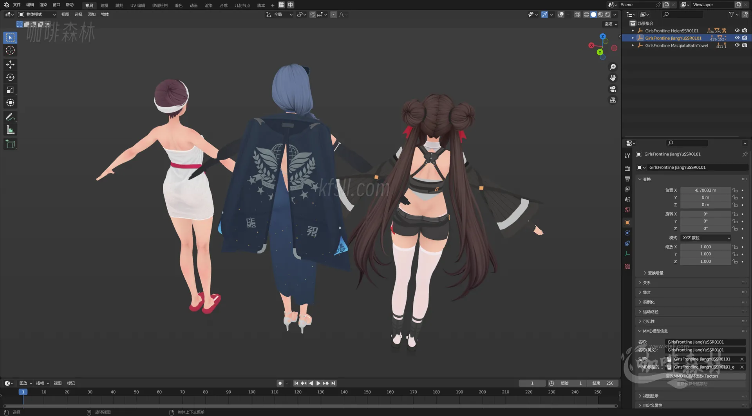Lock the Position X value
This screenshot has height=416, width=752.
(x=735, y=190)
